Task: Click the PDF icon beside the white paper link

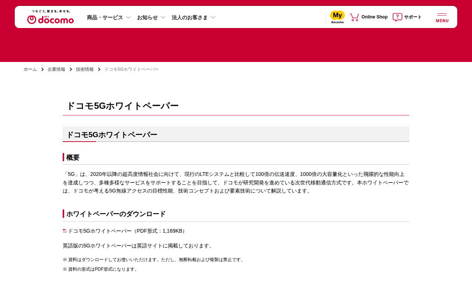Action: coord(65,231)
